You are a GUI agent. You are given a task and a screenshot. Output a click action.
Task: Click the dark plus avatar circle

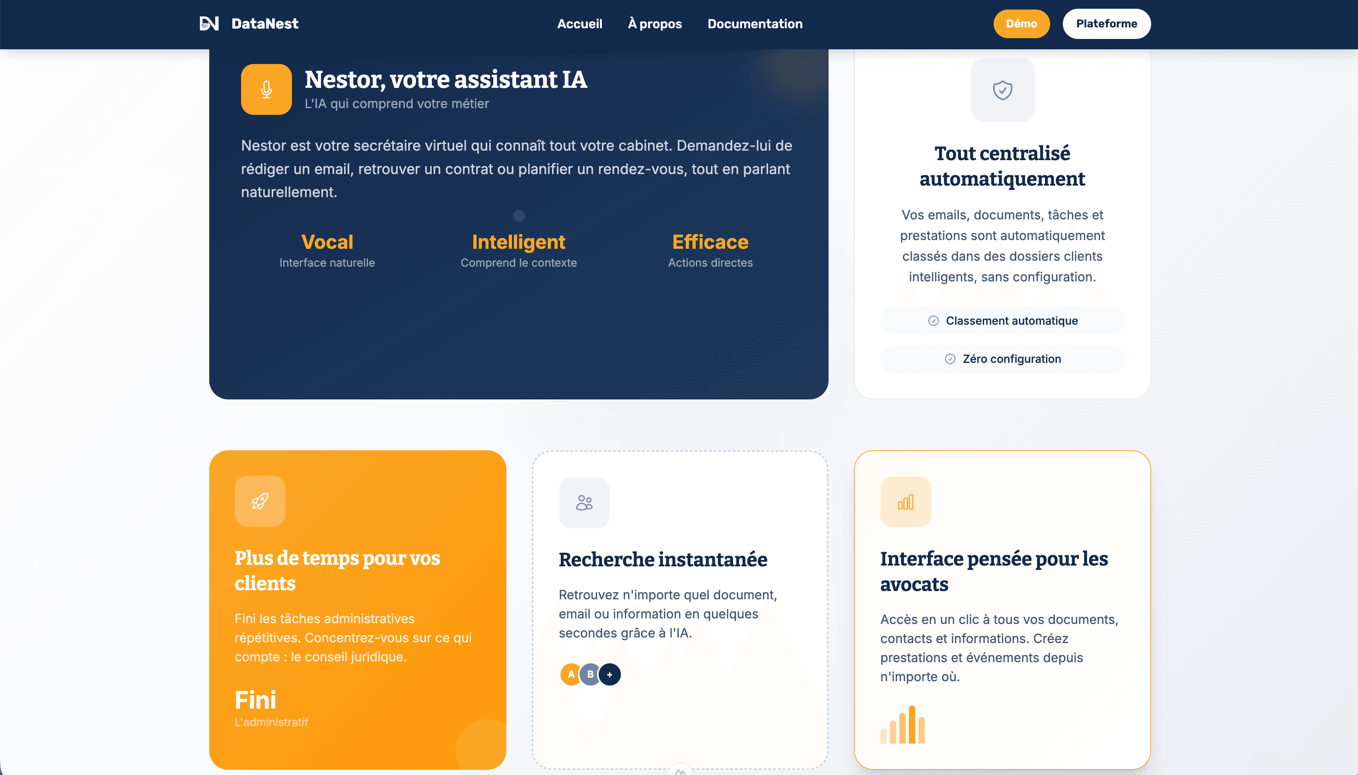click(x=610, y=674)
